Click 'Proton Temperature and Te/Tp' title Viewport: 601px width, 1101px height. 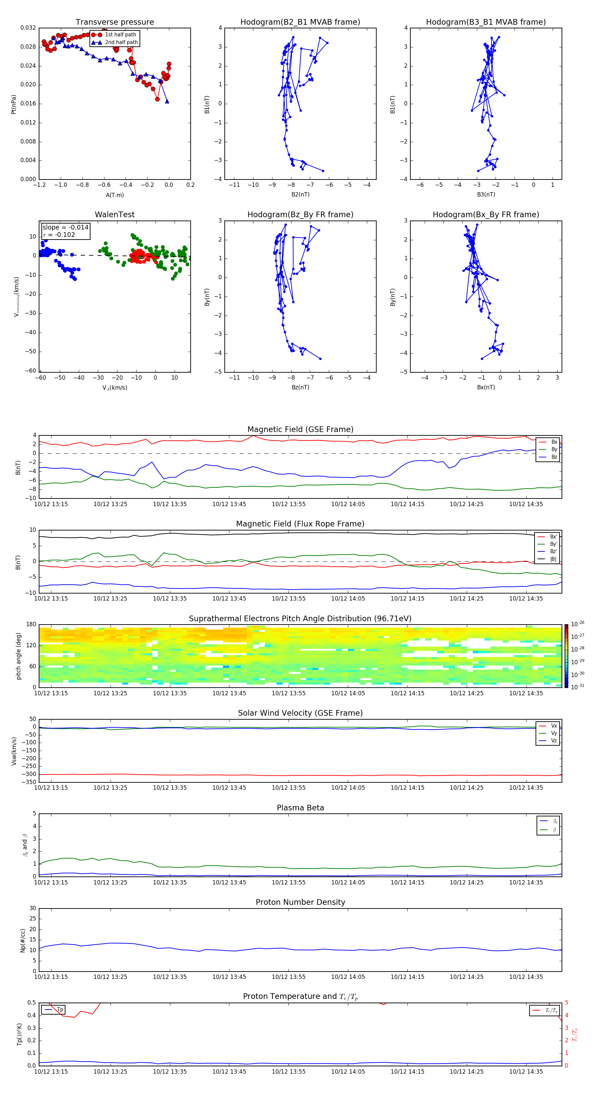[x=300, y=997]
